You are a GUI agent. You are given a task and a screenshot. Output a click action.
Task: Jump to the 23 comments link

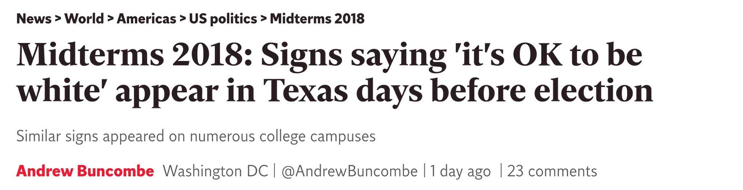point(552,171)
